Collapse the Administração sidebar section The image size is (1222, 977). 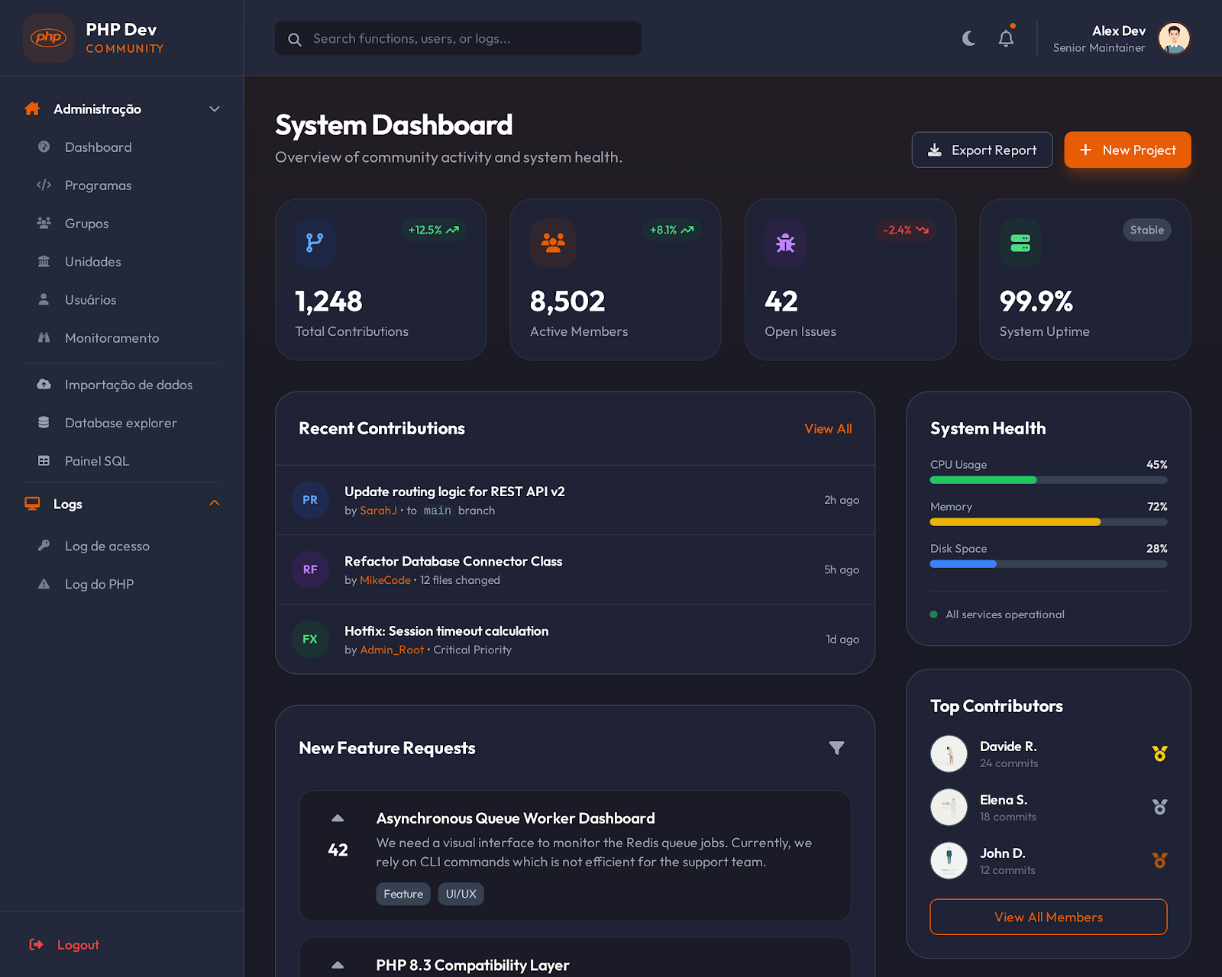(x=215, y=109)
